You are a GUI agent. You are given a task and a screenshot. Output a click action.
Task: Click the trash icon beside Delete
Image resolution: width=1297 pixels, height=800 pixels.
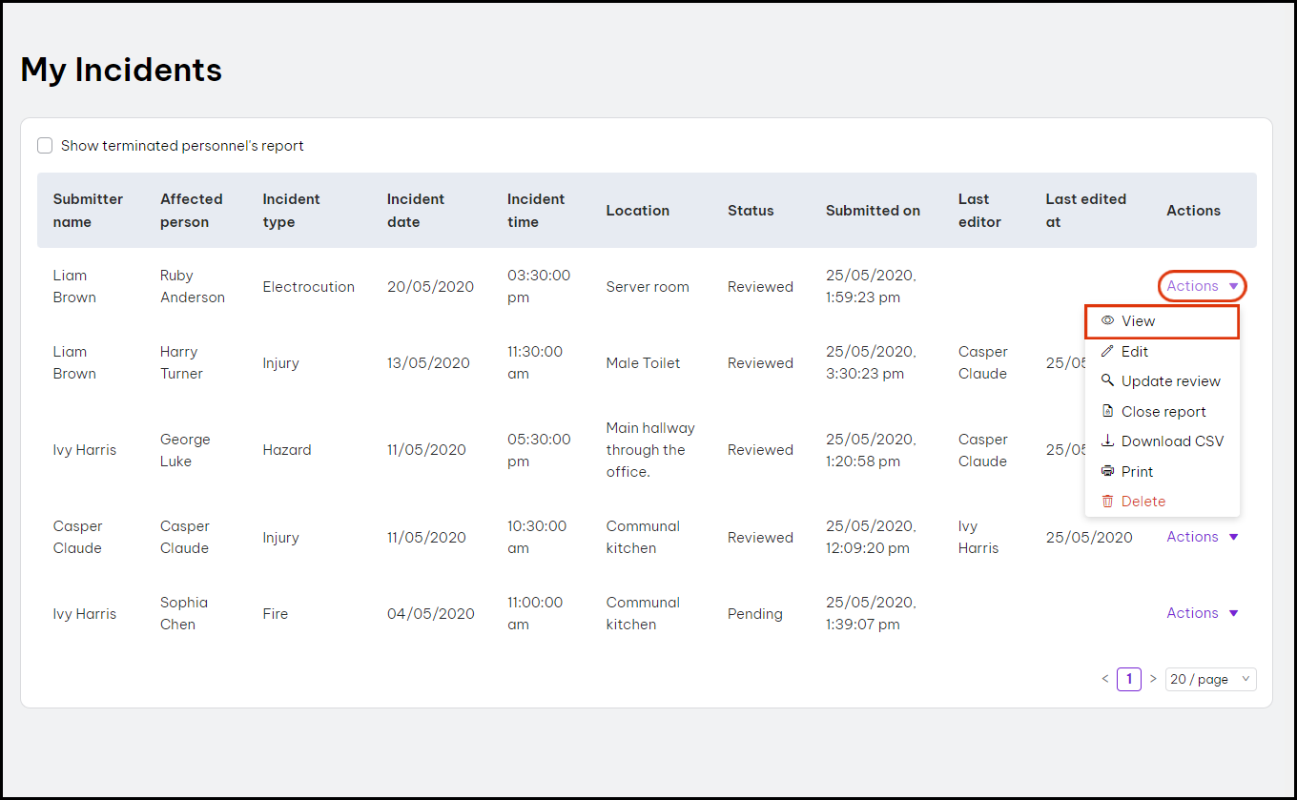tap(1107, 502)
